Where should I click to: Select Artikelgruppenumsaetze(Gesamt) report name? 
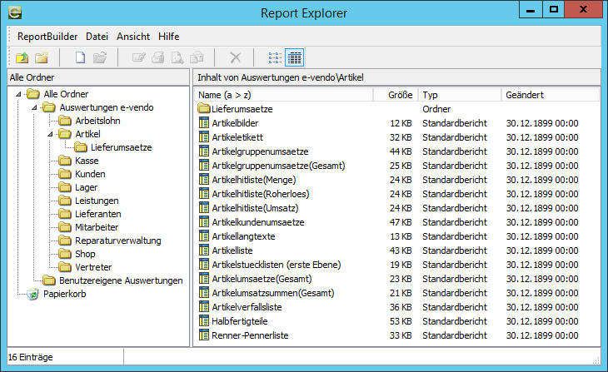[x=278, y=166]
